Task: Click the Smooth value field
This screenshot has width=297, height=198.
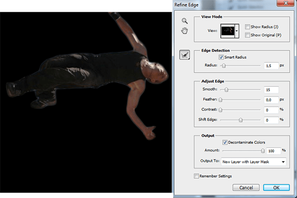Action: pos(271,90)
